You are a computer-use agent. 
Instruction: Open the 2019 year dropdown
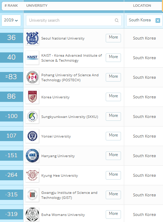pyautogui.click(x=11, y=20)
